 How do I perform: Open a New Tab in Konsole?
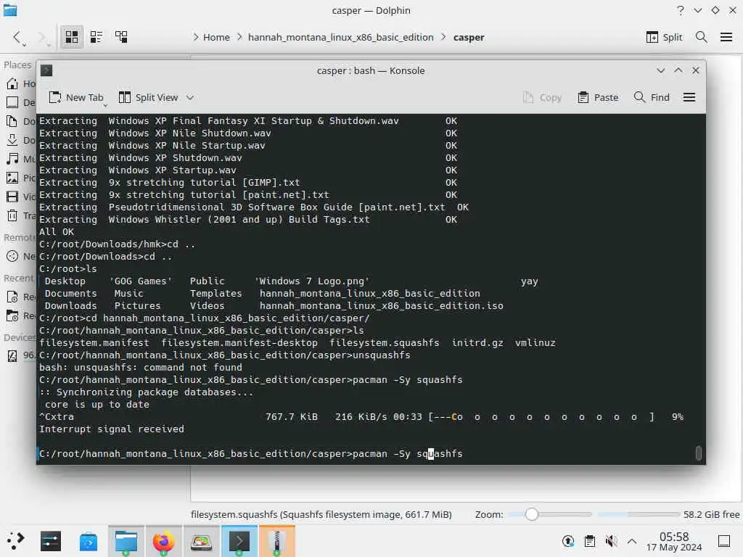(x=75, y=97)
